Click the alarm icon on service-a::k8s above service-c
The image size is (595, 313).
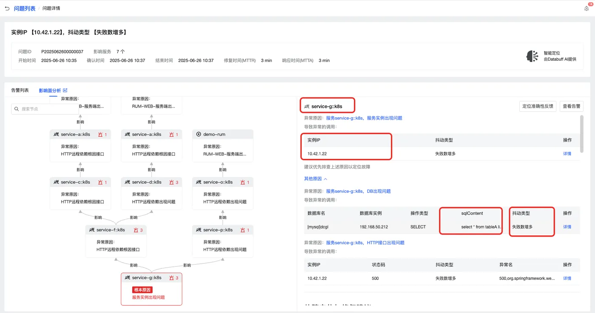[x=100, y=134]
